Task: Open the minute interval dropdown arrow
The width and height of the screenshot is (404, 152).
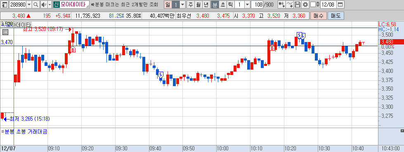Action: pos(247,5)
